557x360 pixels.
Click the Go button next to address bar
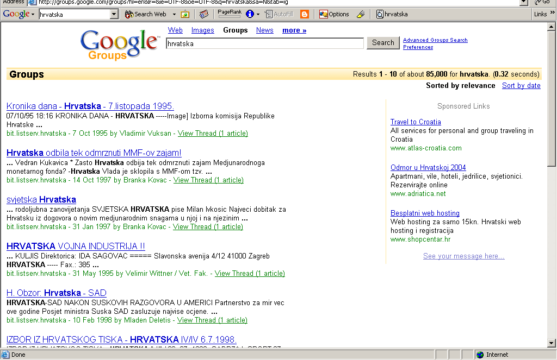(543, 2)
